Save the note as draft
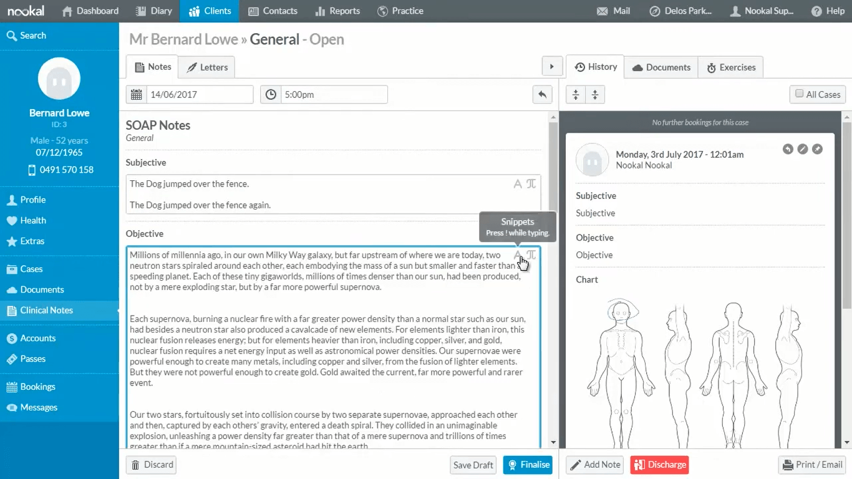The height and width of the screenshot is (479, 852). [473, 465]
